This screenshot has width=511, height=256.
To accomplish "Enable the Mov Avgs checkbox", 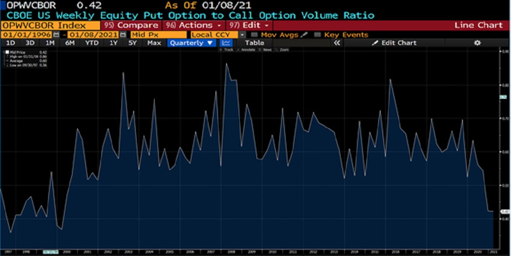I will [255, 35].
